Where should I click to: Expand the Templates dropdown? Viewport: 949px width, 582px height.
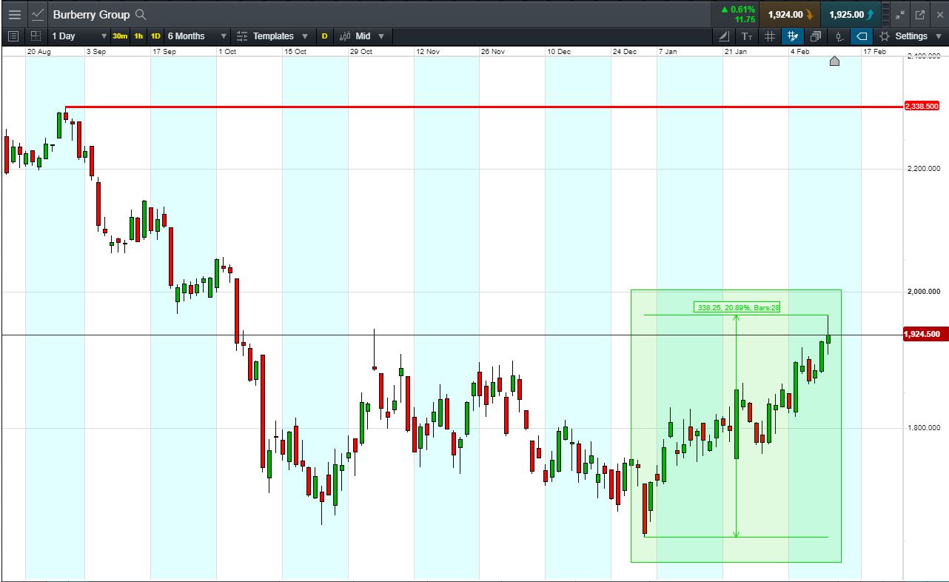pos(272,36)
